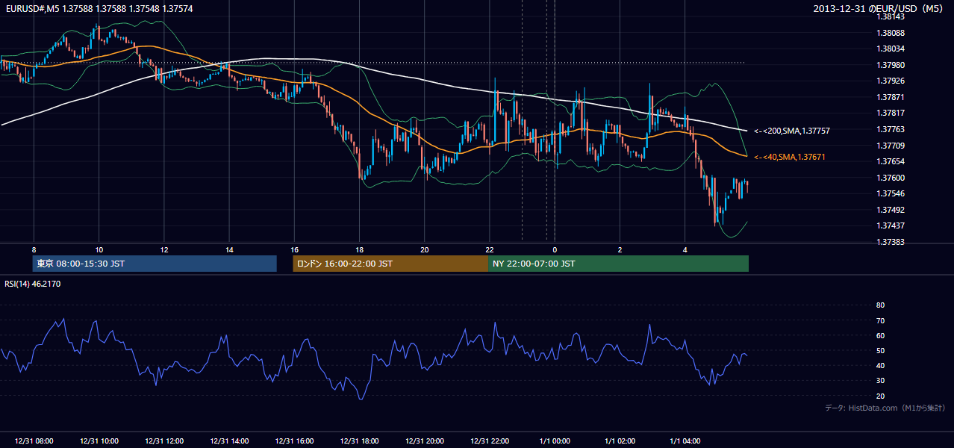Click the 1/1 00:00 time label
Screen dimensions: 954x448
tap(555, 441)
